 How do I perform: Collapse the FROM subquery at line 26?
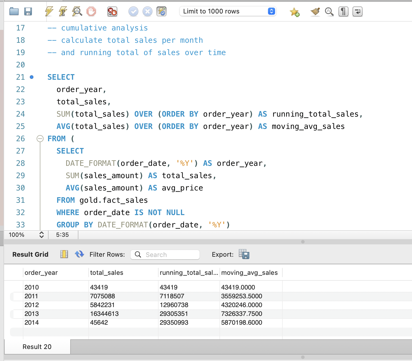tap(40, 139)
